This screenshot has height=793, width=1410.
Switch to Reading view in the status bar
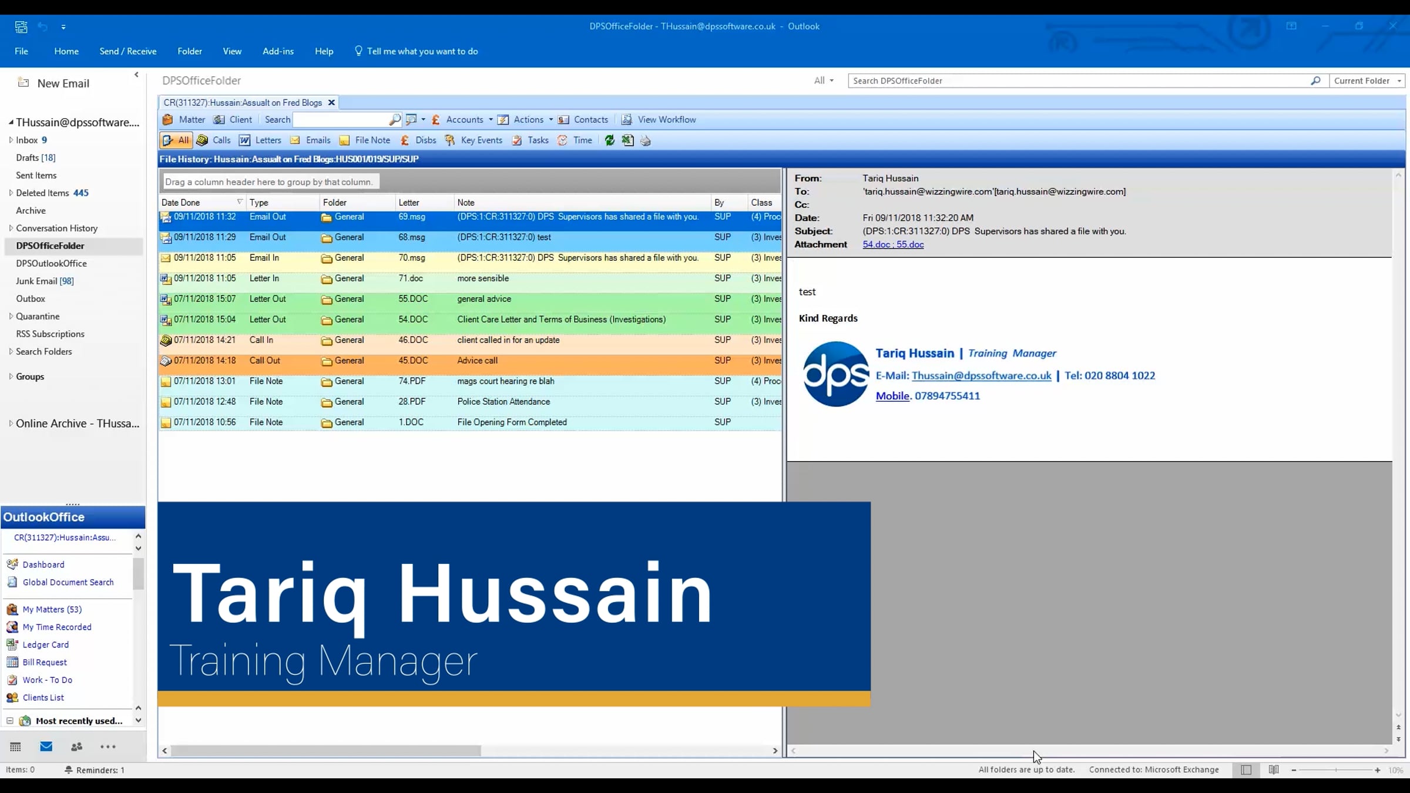point(1274,770)
